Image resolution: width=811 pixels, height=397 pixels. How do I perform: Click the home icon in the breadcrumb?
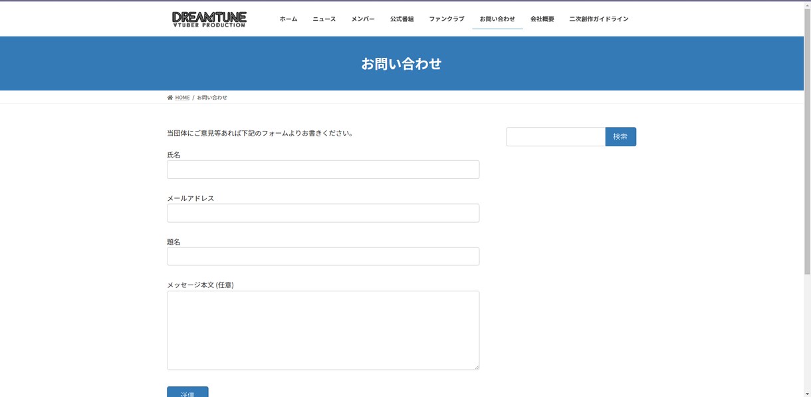pyautogui.click(x=170, y=98)
